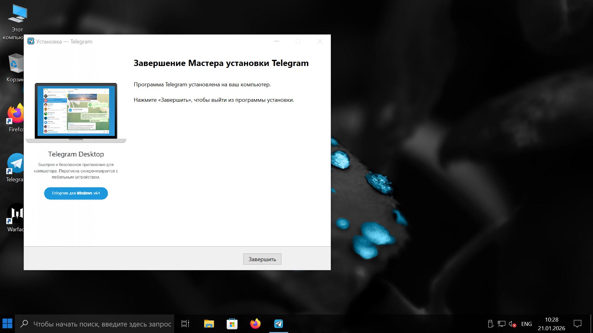Viewport: 593px width, 333px height.
Task: Switch to Telegram installer in taskbar
Action: click(279, 324)
